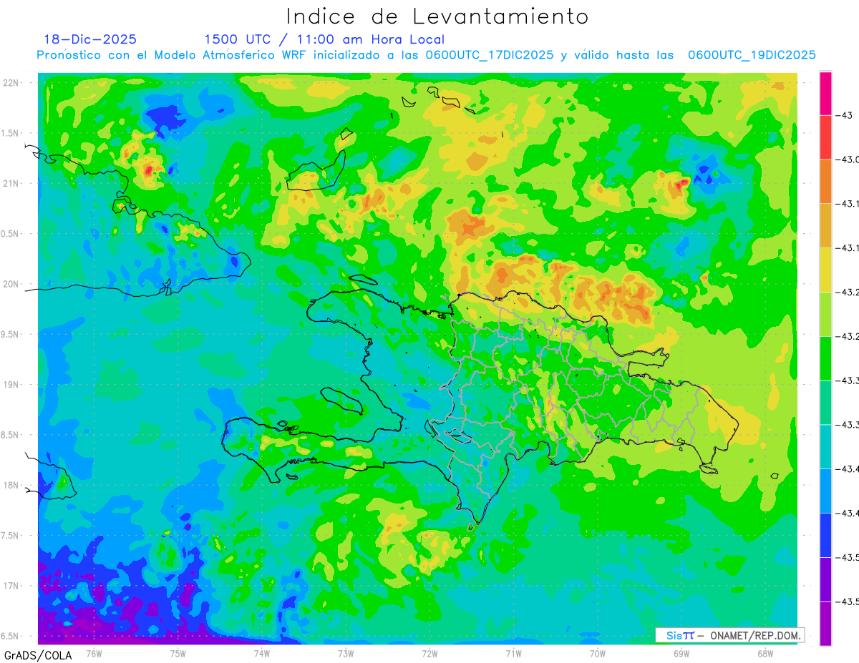Select the turquoise swatch in the legend
The image size is (859, 663).
[x=825, y=447]
